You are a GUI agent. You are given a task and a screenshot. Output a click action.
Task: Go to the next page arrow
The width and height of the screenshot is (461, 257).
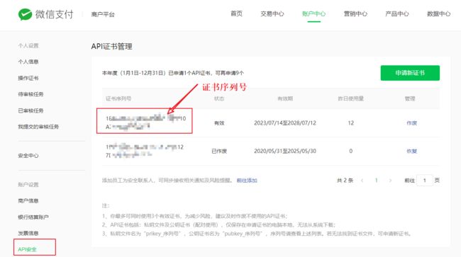point(390,181)
